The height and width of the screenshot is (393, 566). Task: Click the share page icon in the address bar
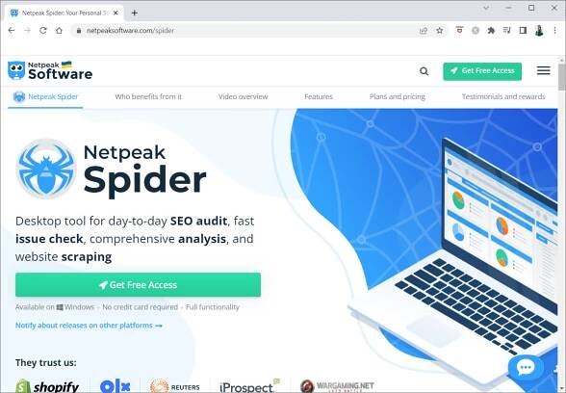pyautogui.click(x=424, y=31)
